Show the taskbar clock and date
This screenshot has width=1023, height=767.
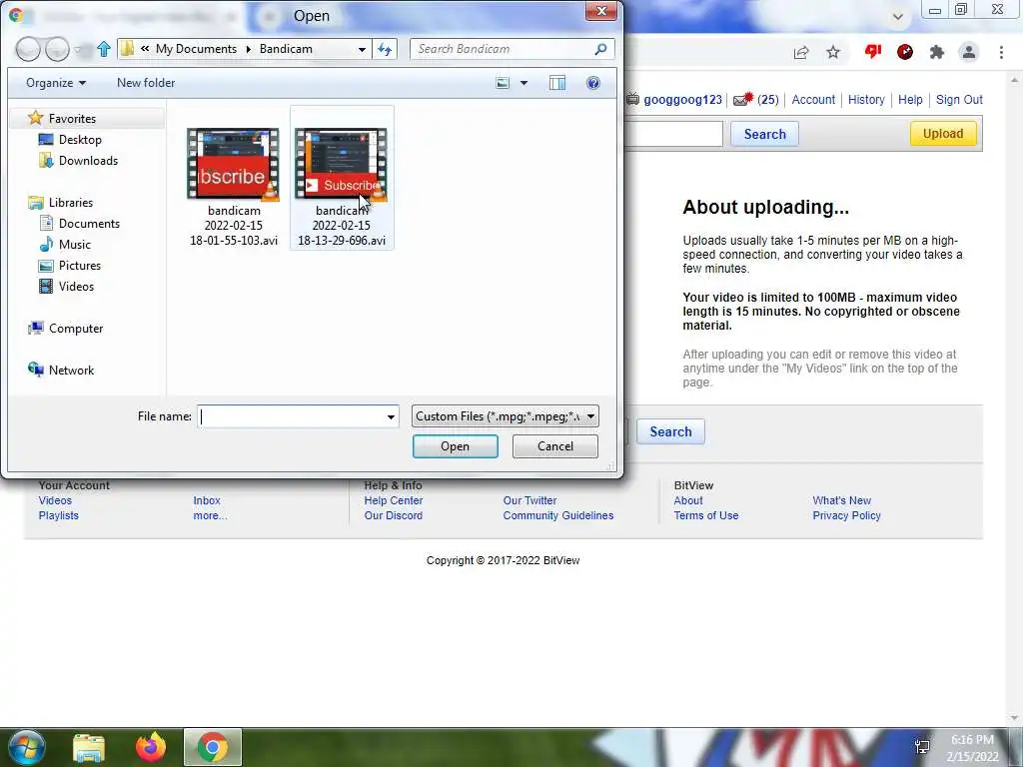point(973,748)
